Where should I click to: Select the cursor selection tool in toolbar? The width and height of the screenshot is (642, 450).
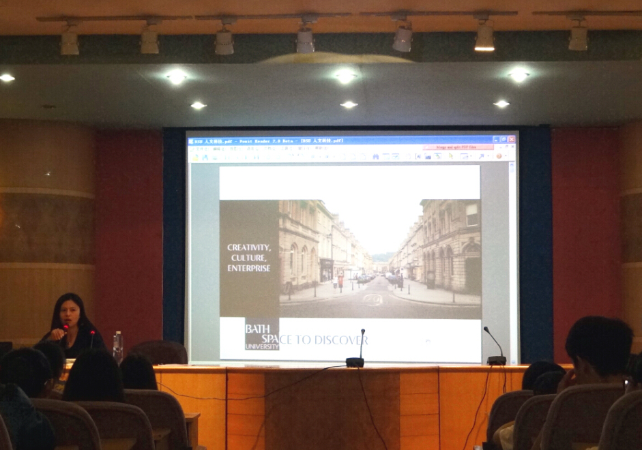[x=450, y=156]
